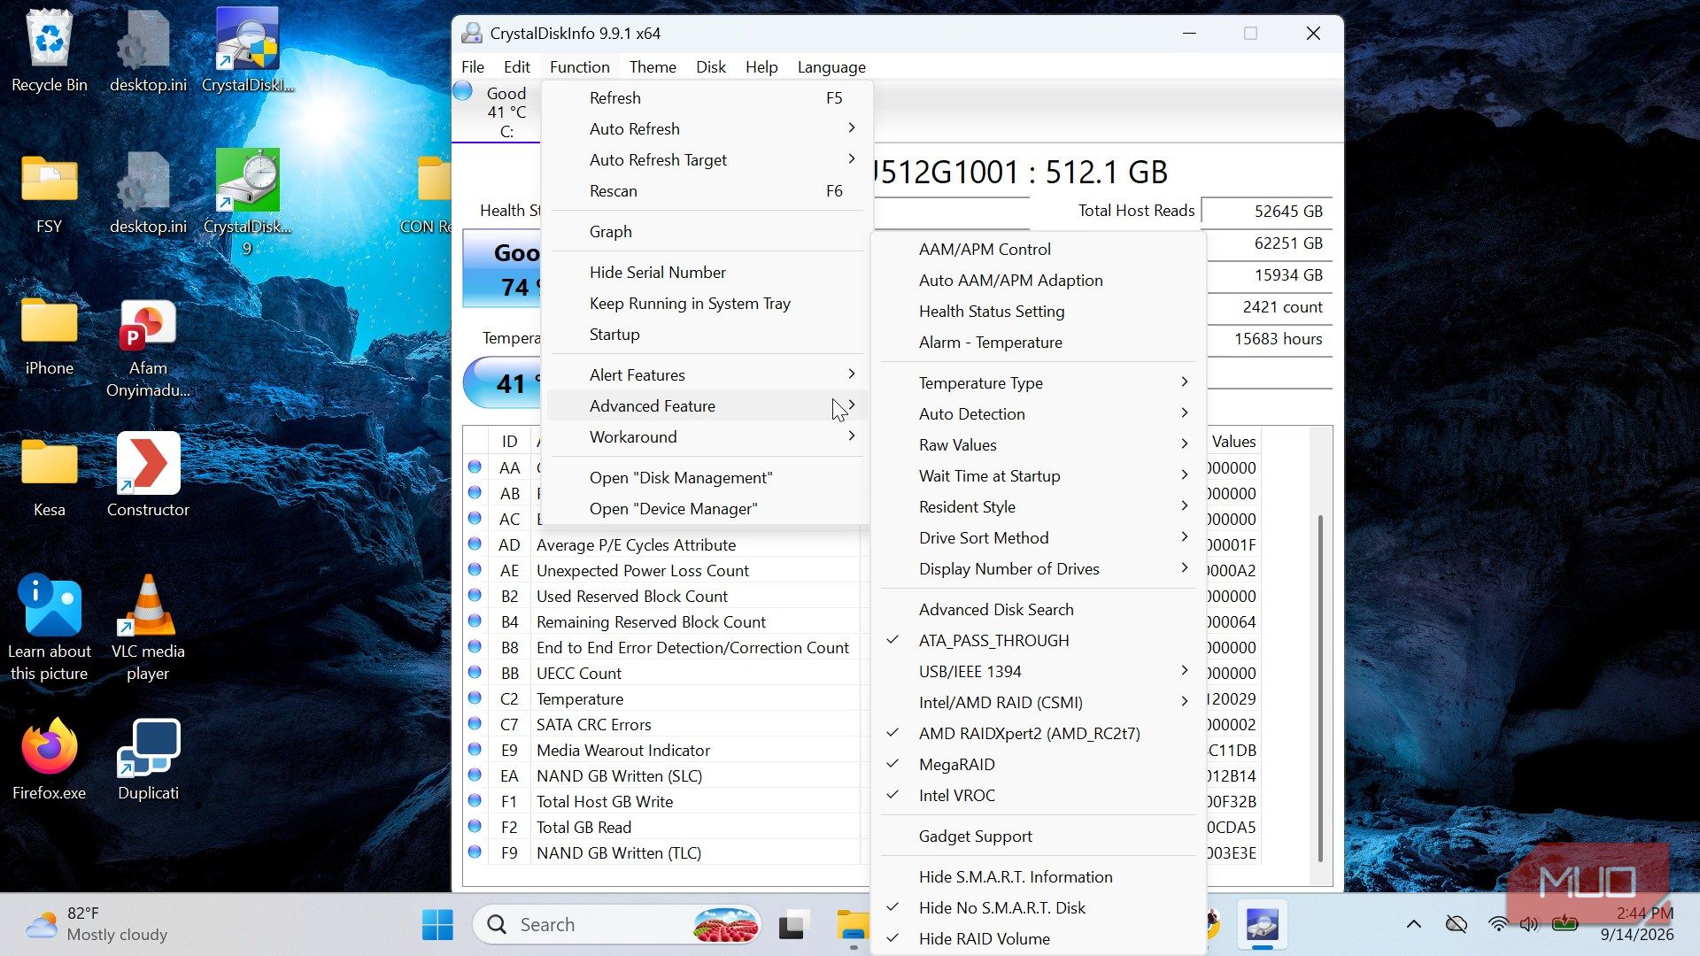Open the VLC media player shortcut

(x=148, y=628)
